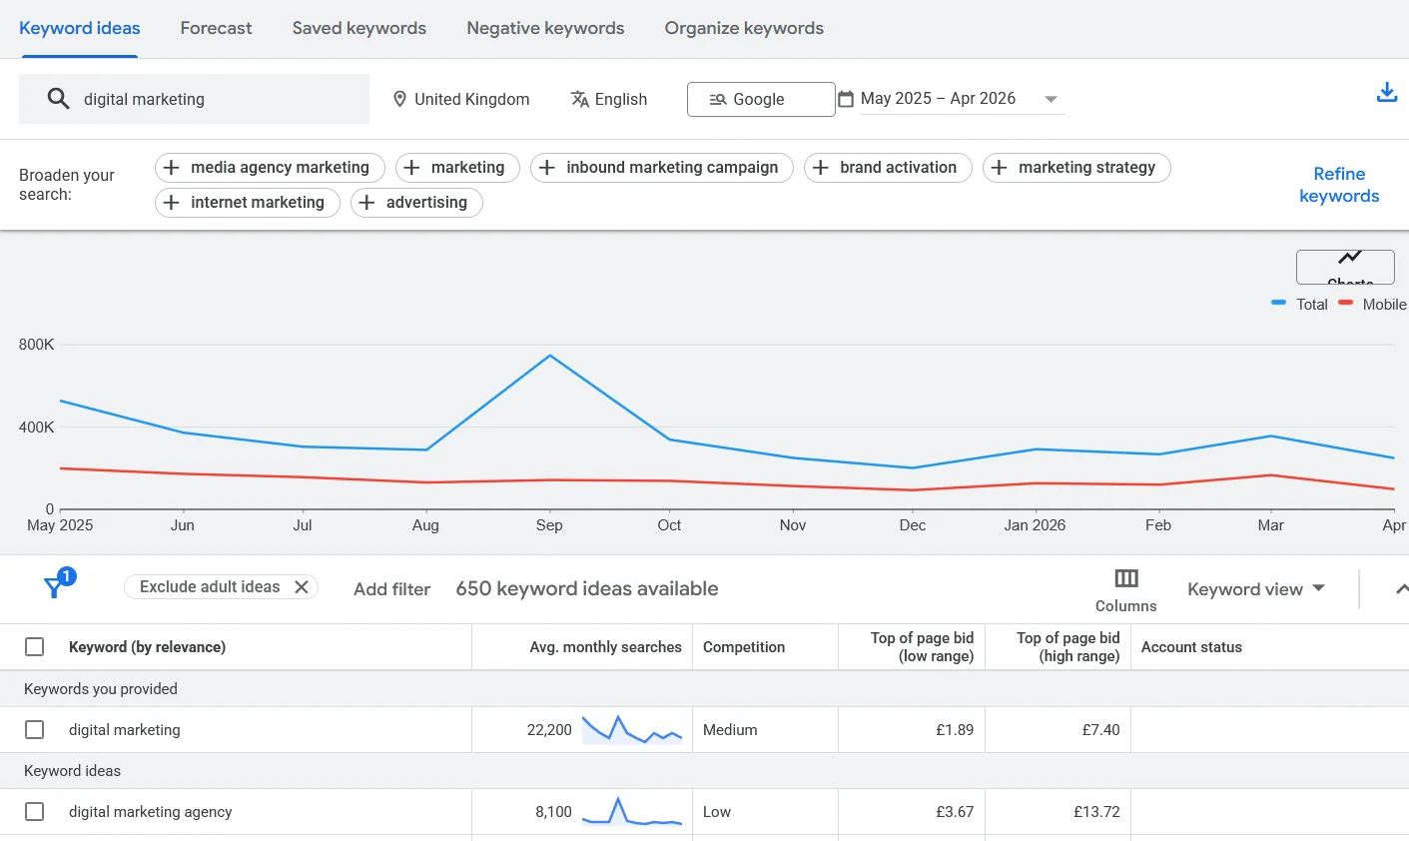Add 'advertising' suggestion chip
Image resolution: width=1409 pixels, height=841 pixels.
[x=416, y=203]
